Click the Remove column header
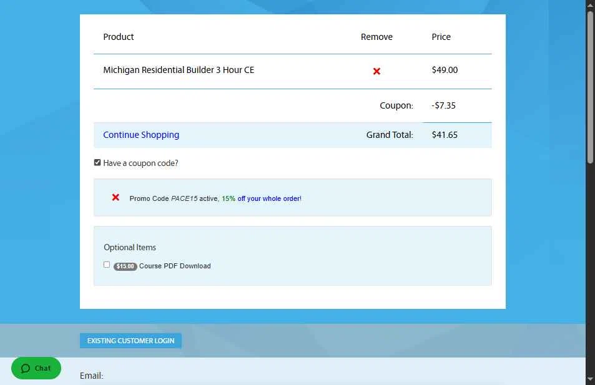 (x=376, y=37)
